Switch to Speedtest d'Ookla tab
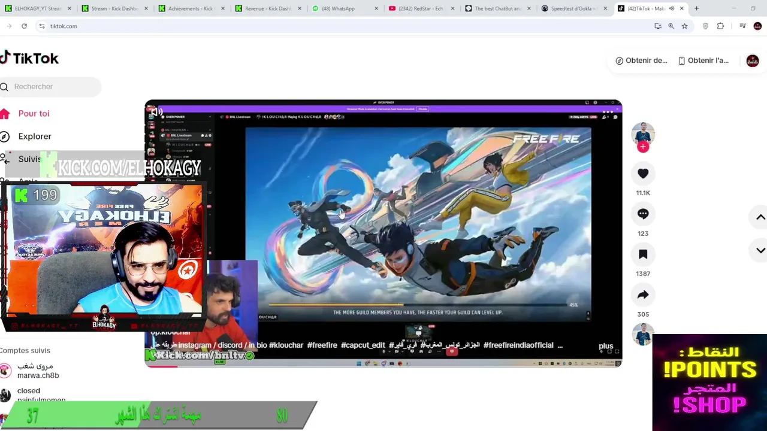This screenshot has width=767, height=431. click(x=575, y=8)
